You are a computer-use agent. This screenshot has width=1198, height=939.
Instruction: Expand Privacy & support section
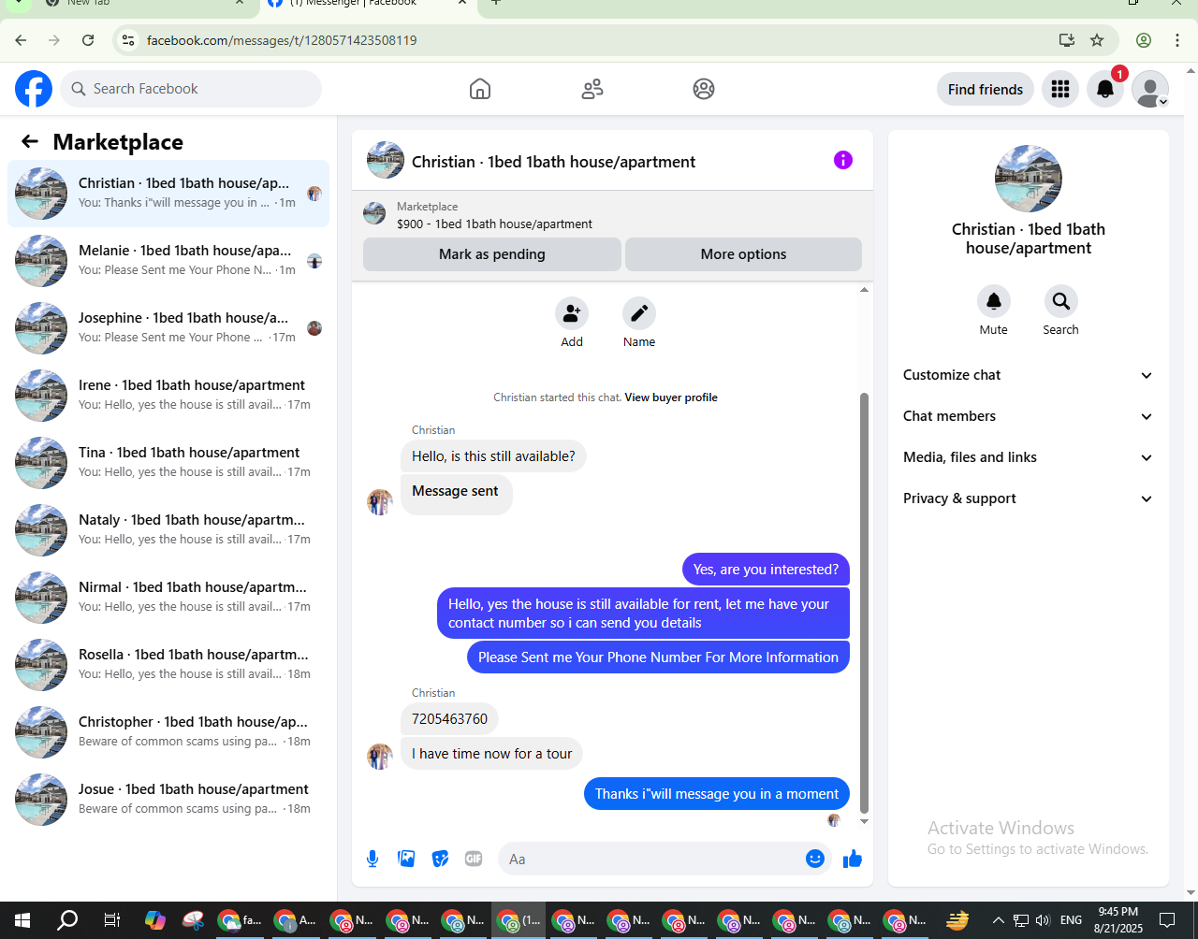point(1028,498)
